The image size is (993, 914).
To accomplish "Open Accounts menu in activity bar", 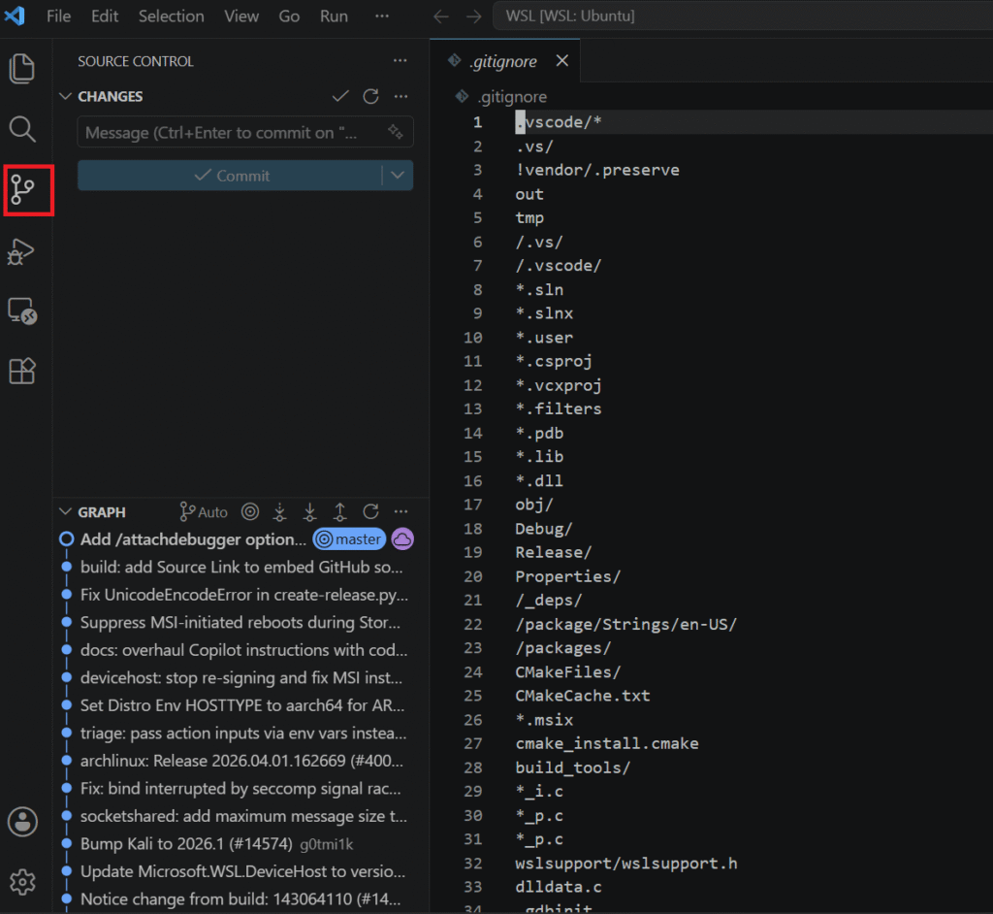I will click(x=23, y=822).
